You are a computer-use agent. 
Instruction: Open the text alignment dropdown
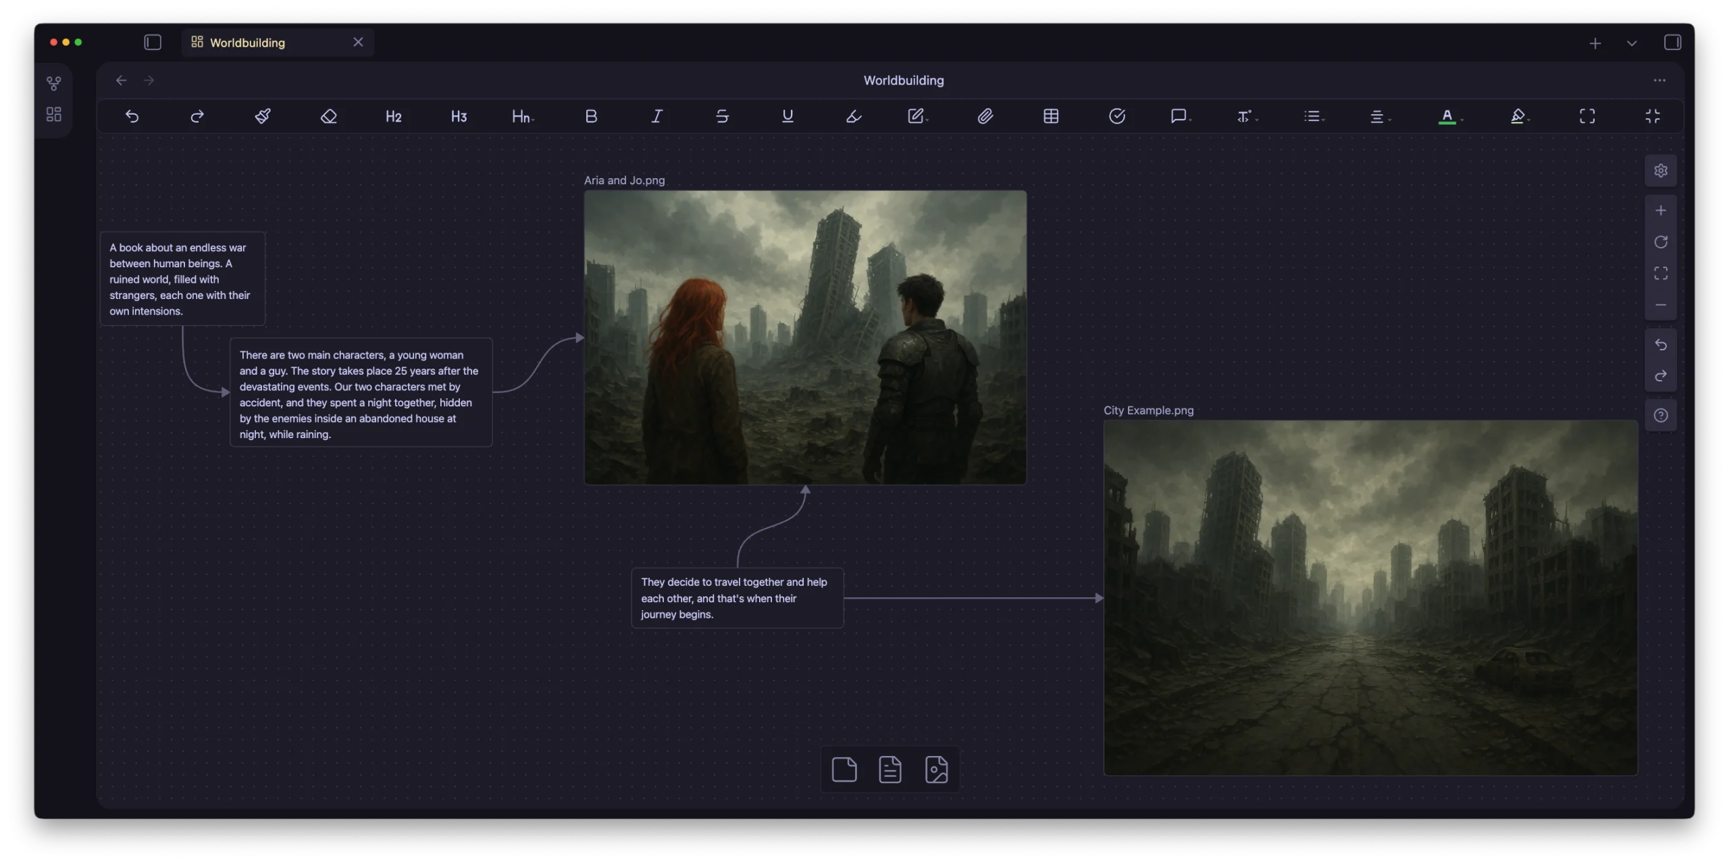point(1379,116)
